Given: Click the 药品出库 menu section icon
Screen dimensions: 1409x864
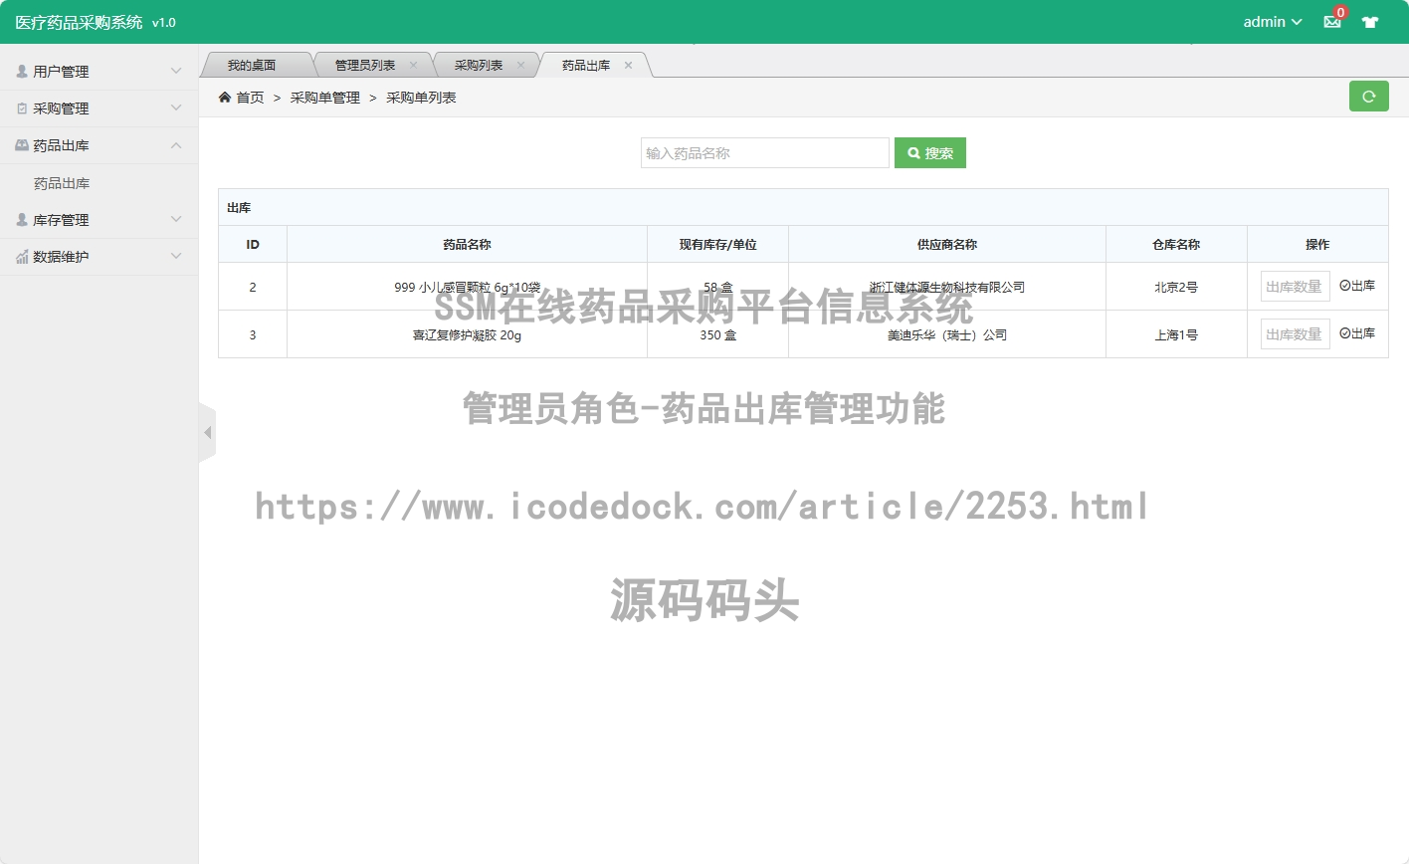Looking at the screenshot, I should point(22,145).
